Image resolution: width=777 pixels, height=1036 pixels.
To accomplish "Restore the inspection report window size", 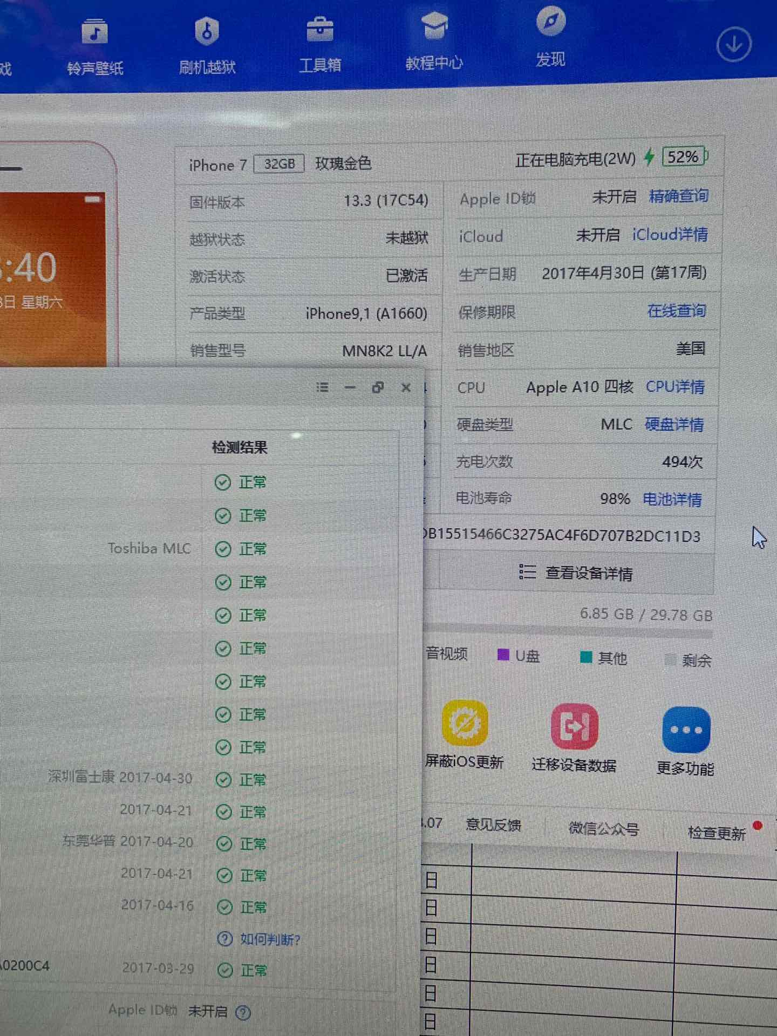I will (x=378, y=387).
